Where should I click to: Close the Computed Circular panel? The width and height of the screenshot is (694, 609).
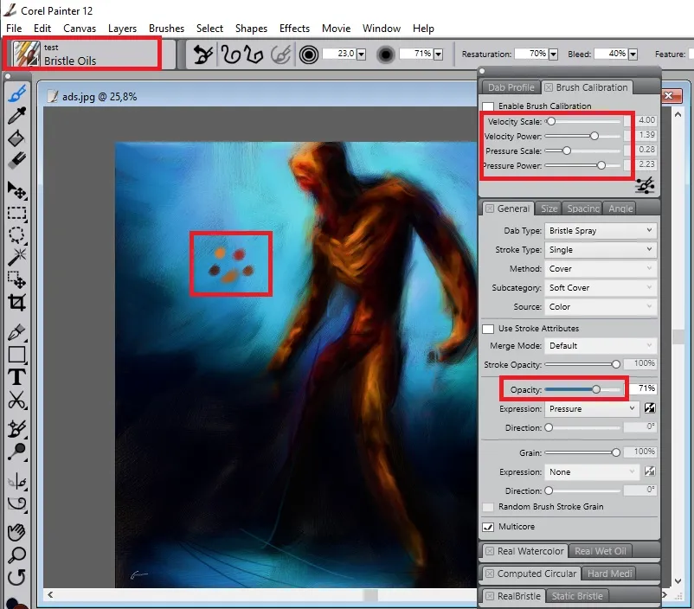490,574
